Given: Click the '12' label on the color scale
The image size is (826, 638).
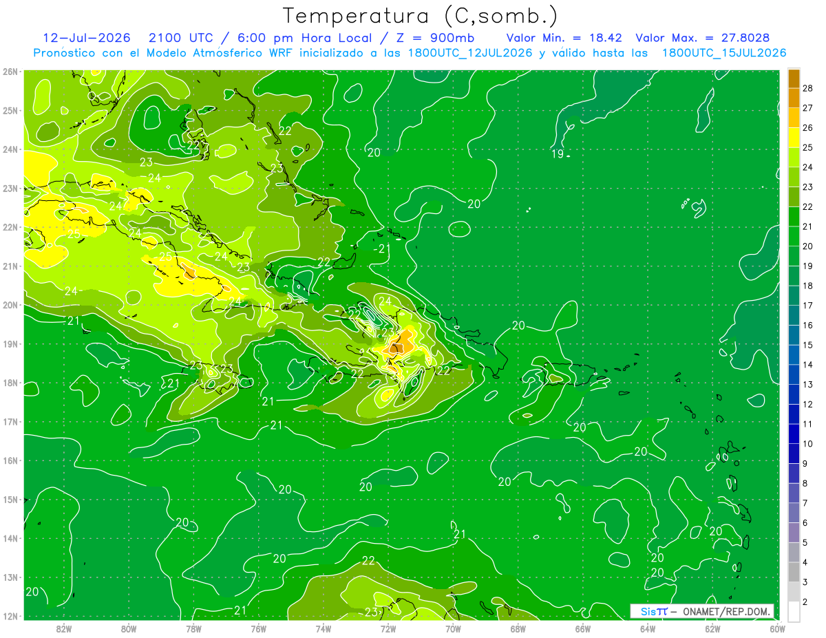Looking at the screenshot, I should pos(808,404).
